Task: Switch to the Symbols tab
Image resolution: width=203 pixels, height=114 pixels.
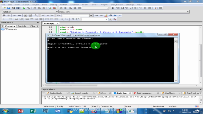Action: coord(22,26)
